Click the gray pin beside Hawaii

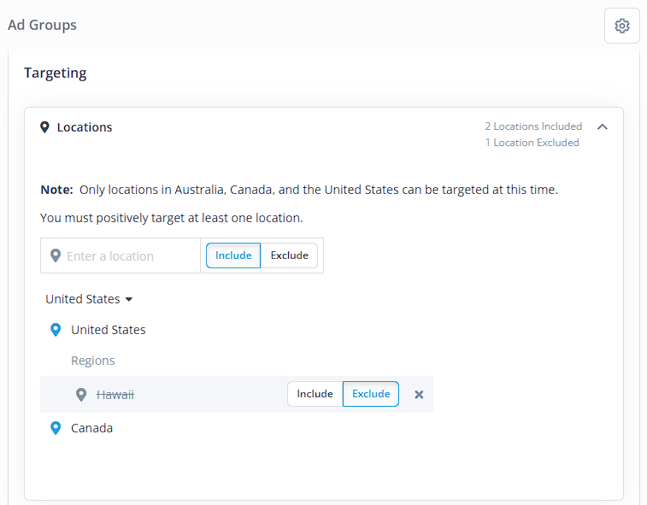(81, 395)
